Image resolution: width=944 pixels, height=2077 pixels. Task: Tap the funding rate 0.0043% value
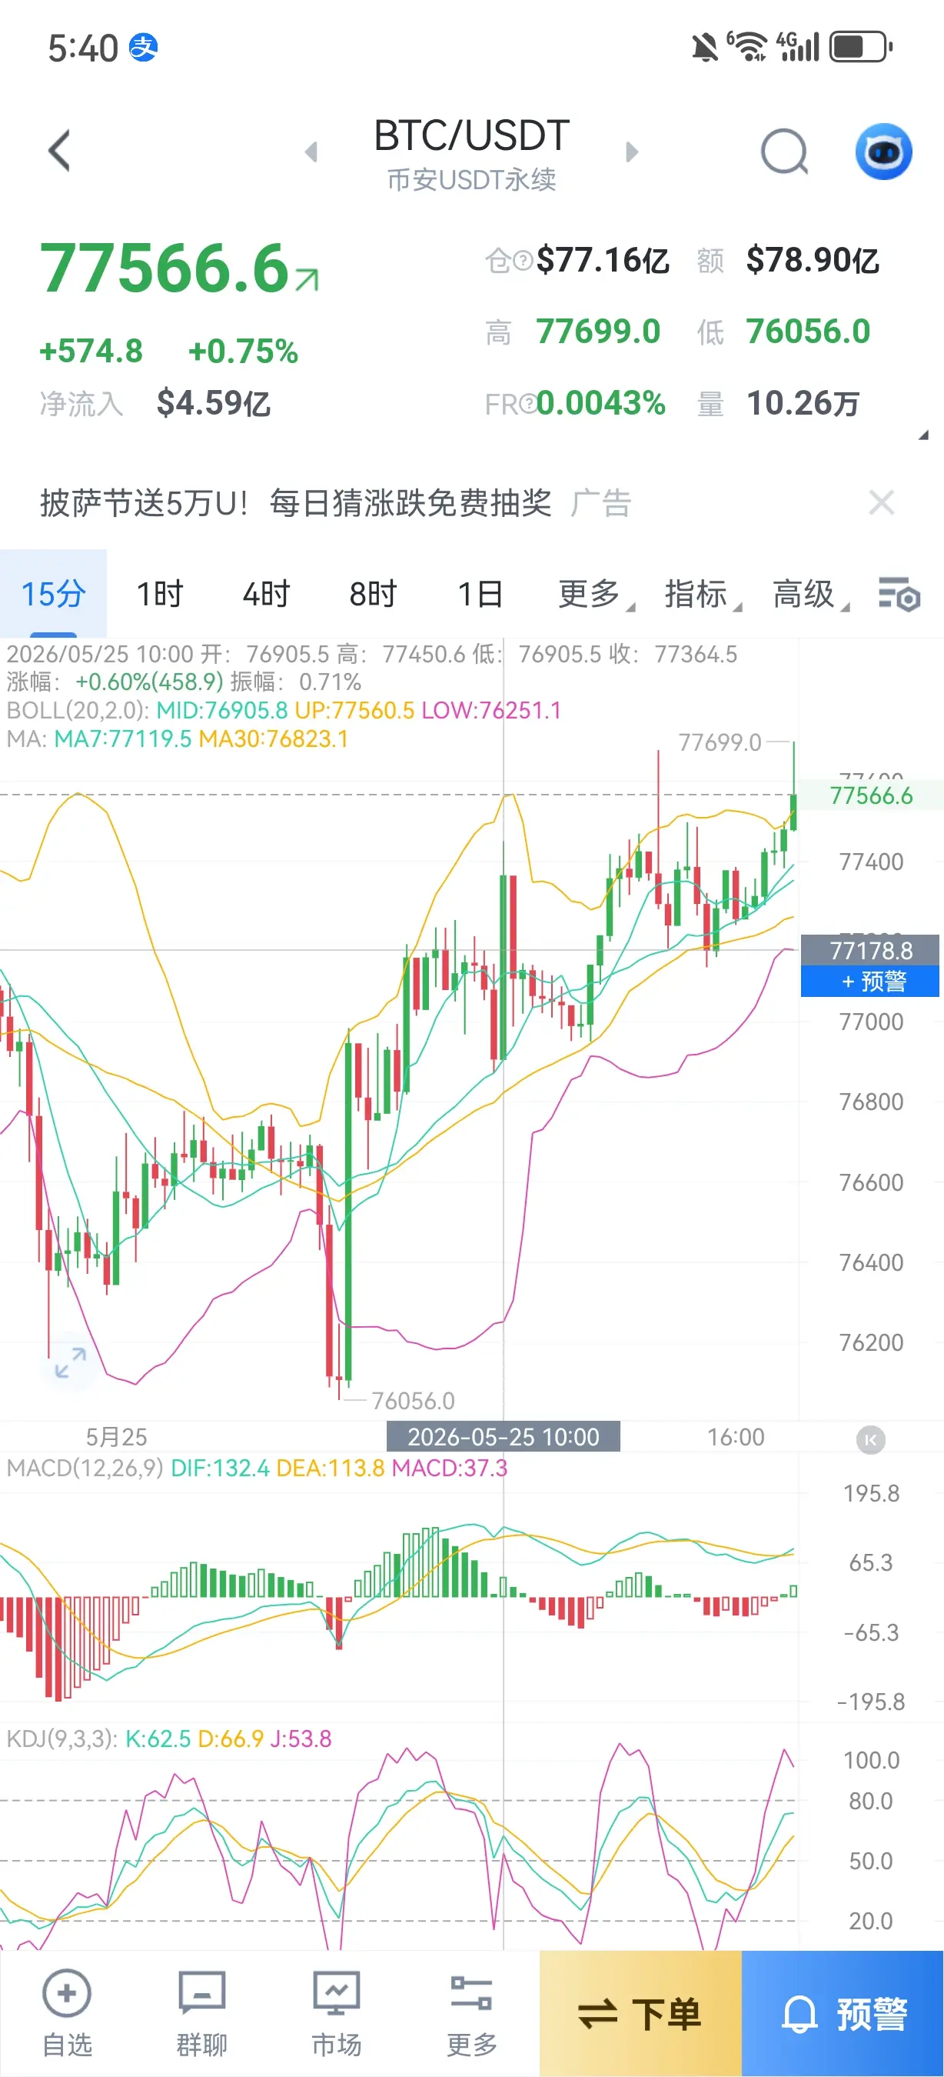click(601, 403)
